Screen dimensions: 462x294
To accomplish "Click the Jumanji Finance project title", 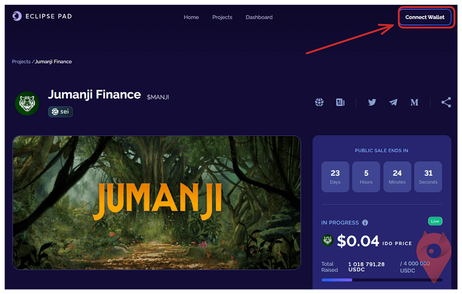I will click(x=94, y=94).
